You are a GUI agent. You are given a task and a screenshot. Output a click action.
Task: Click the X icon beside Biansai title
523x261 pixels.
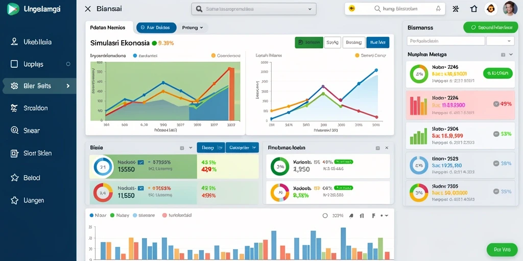[x=88, y=9]
